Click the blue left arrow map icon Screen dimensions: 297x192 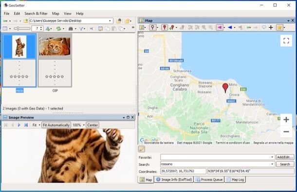pyautogui.click(x=230, y=28)
